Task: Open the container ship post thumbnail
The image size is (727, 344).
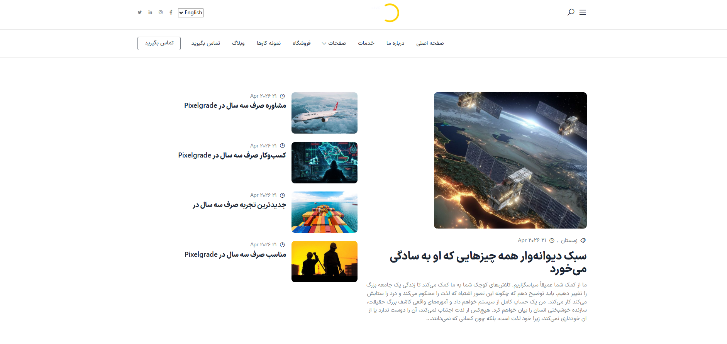Action: coord(324,212)
